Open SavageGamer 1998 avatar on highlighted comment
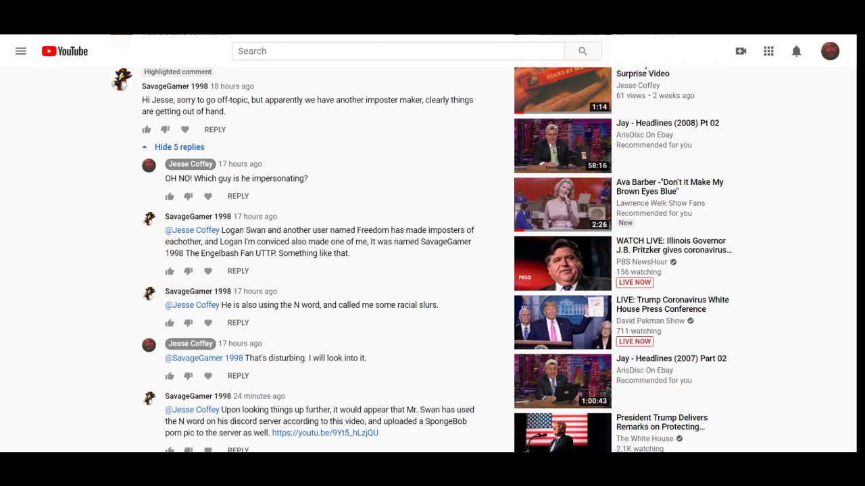 tap(122, 80)
